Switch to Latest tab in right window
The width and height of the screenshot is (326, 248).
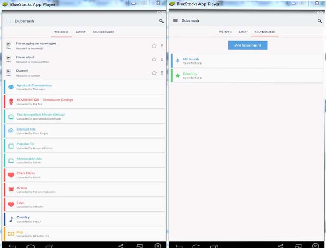click(x=243, y=32)
